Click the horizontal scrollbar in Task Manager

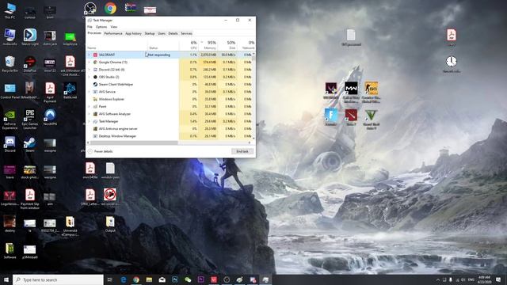134,142
